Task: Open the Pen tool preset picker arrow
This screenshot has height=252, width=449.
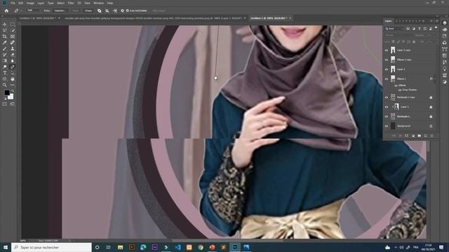Action: 21,10
